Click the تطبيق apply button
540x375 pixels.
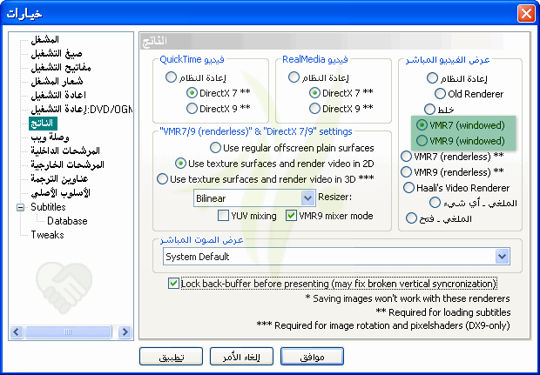pos(172,357)
